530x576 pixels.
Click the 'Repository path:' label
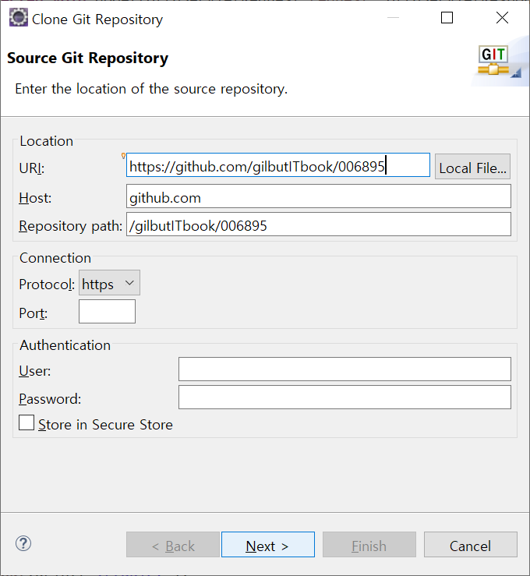[70, 226]
